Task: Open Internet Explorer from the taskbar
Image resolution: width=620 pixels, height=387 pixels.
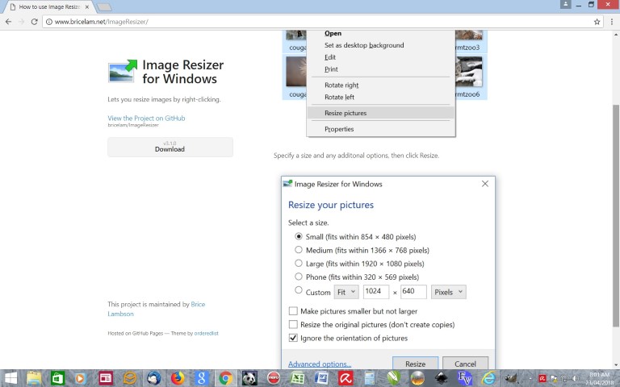Action: click(489, 378)
